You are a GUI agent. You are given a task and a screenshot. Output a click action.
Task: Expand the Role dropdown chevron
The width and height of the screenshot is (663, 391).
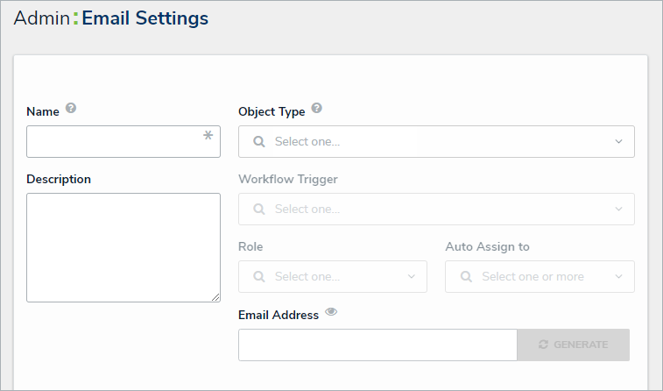411,277
